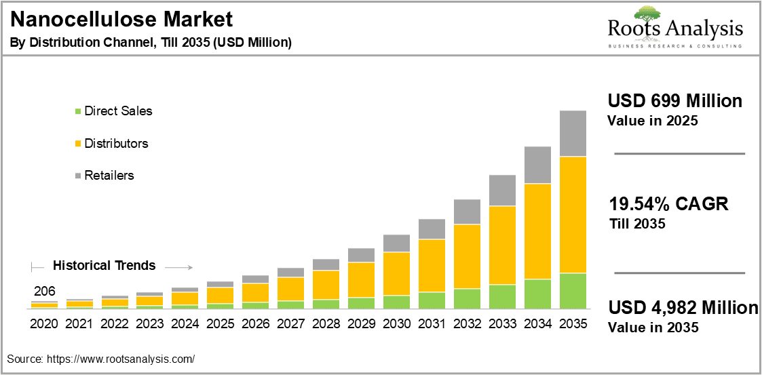Click the By Distribution Channel subtitle

[151, 42]
